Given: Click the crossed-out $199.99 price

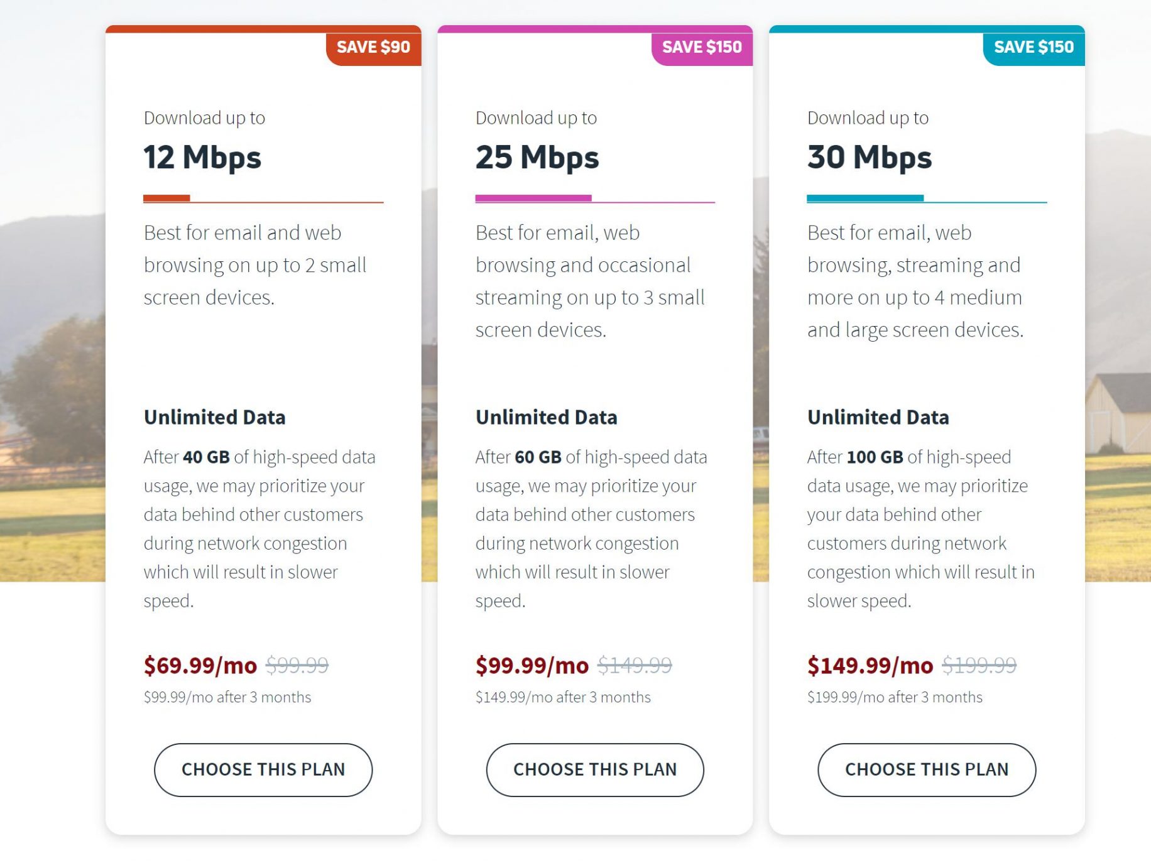Looking at the screenshot, I should point(979,665).
